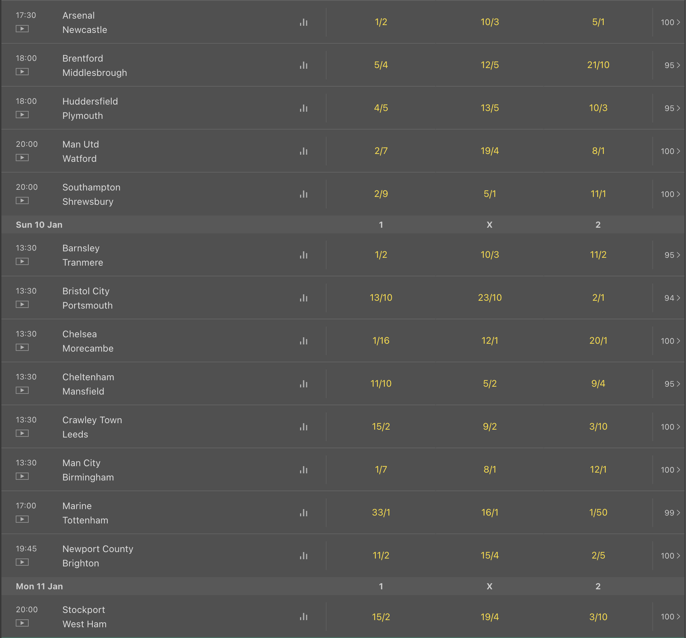Open stats icon for Crawley Town vs Leeds

pyautogui.click(x=304, y=427)
